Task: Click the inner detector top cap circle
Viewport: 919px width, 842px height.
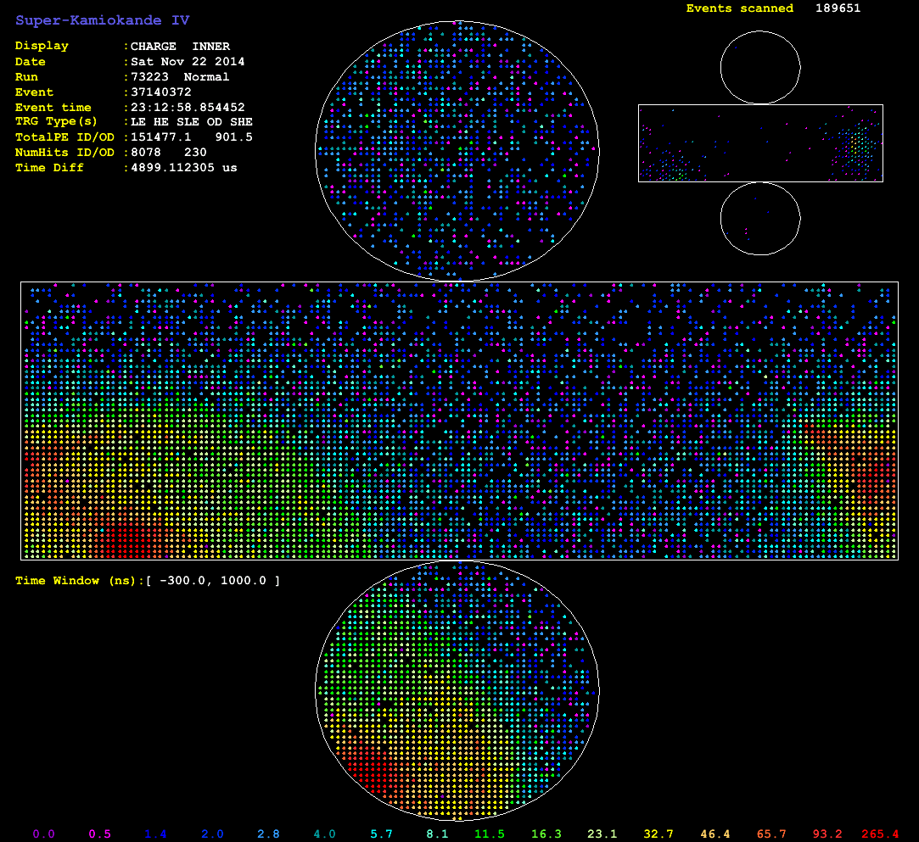Action: pos(458,149)
